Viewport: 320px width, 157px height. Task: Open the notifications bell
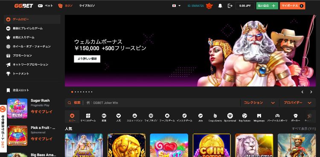[220, 6]
